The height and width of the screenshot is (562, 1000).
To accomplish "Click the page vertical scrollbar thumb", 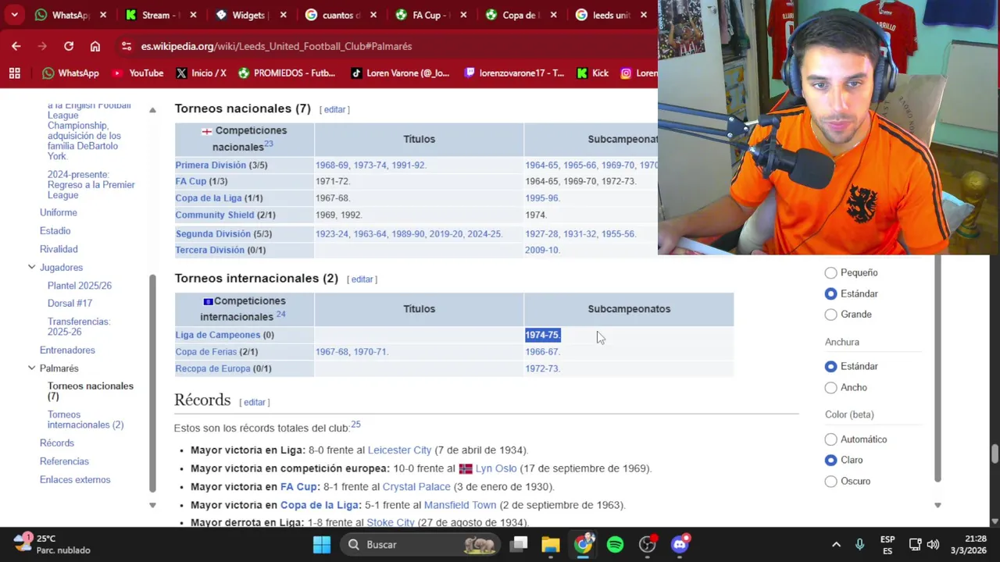I will tap(995, 454).
